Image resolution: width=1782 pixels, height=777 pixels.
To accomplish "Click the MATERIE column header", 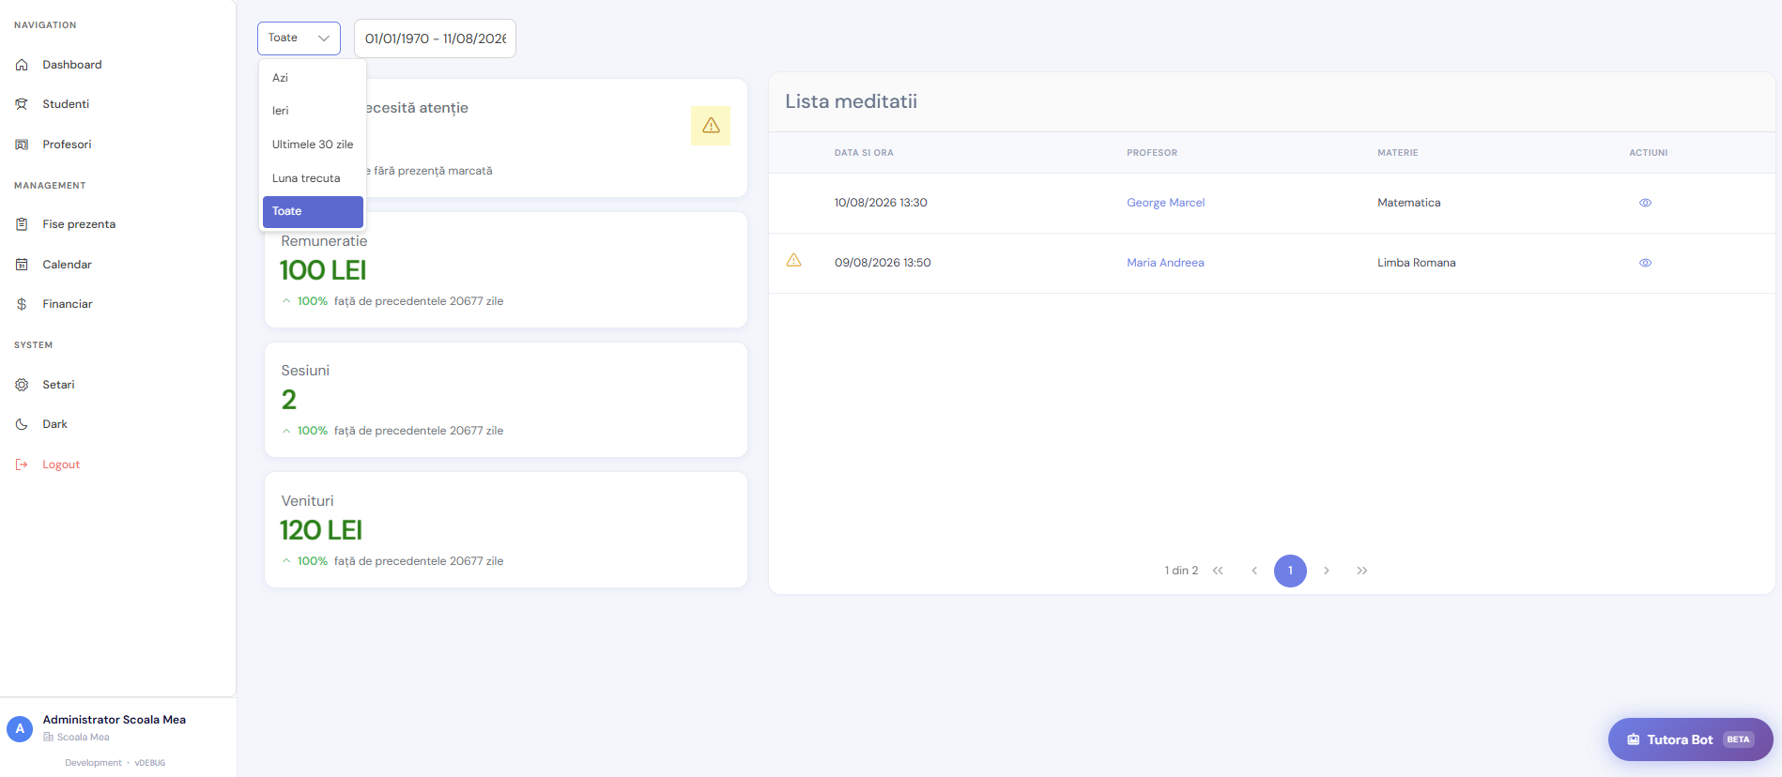I will coord(1398,153).
